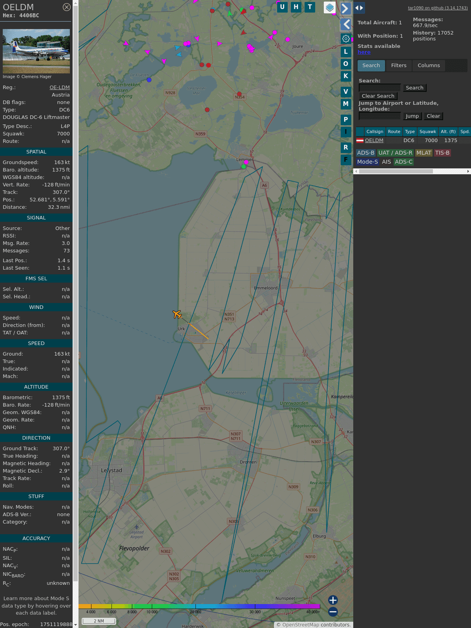The height and width of the screenshot is (628, 471).
Task: Click the Clear button next to Jump
Action: tap(433, 116)
